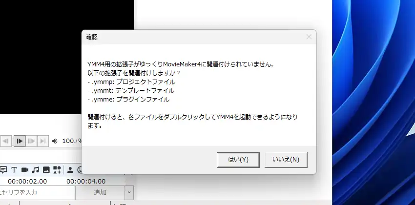Step back one frame in preview
The image size is (415, 205).
coord(6,141)
